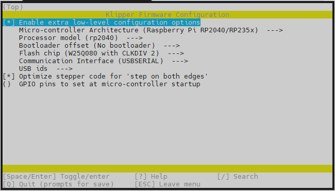
Task: Click the [/] Search hint
Action: pyautogui.click(x=238, y=177)
